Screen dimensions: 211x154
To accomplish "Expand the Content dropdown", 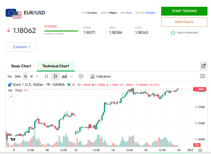I will 22,47.
